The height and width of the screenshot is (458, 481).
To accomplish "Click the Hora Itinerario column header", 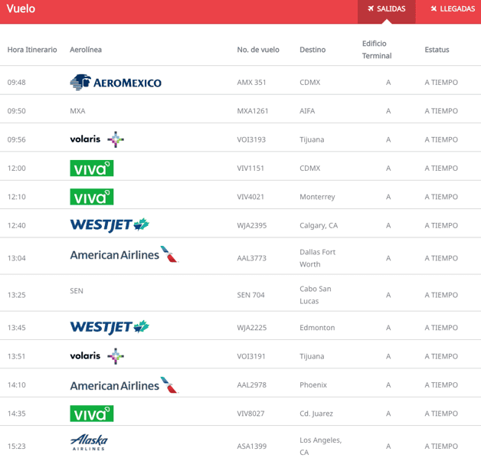I will [x=32, y=50].
